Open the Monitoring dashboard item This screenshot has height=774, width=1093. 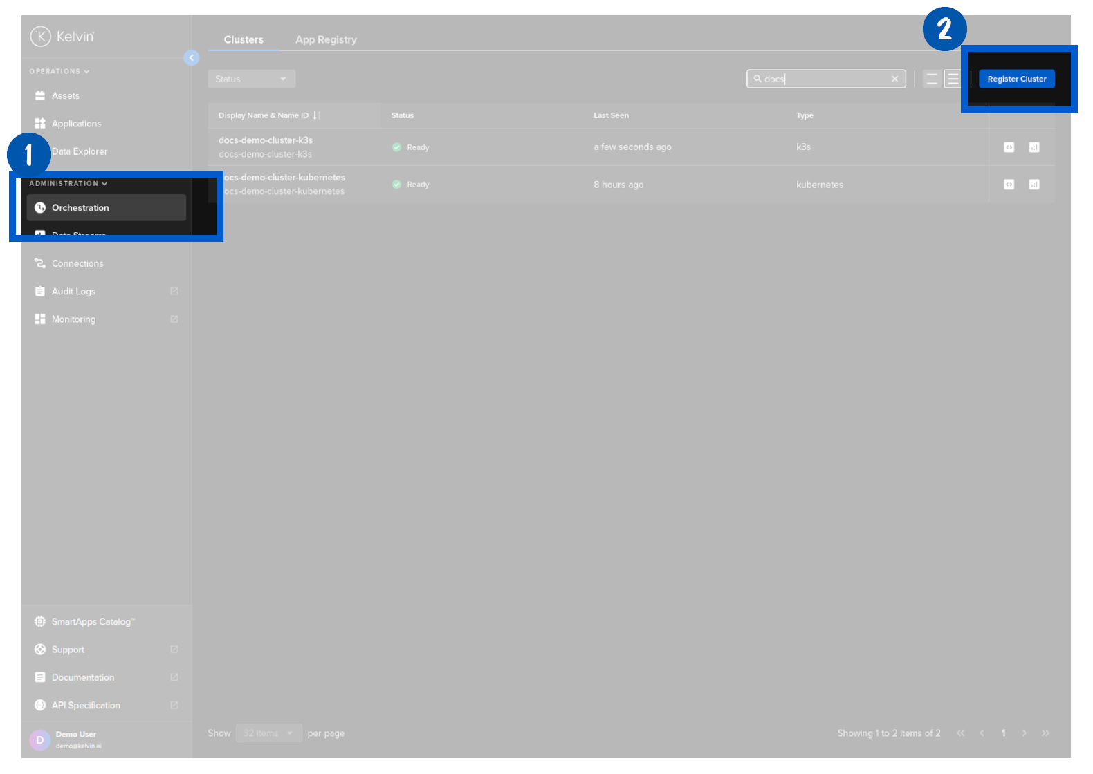pyautogui.click(x=73, y=319)
